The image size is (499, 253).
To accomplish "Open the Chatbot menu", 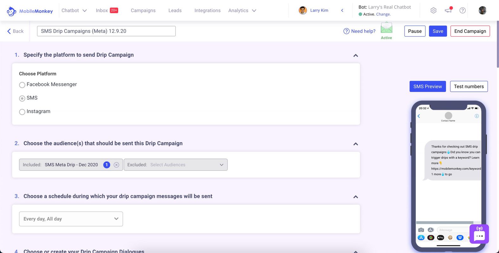I will pyautogui.click(x=74, y=10).
